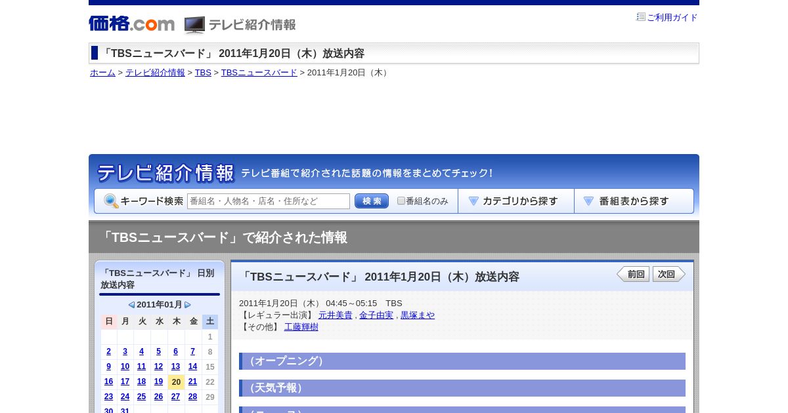Open performer 黒塚まや link
The height and width of the screenshot is (413, 788).
coord(418,315)
